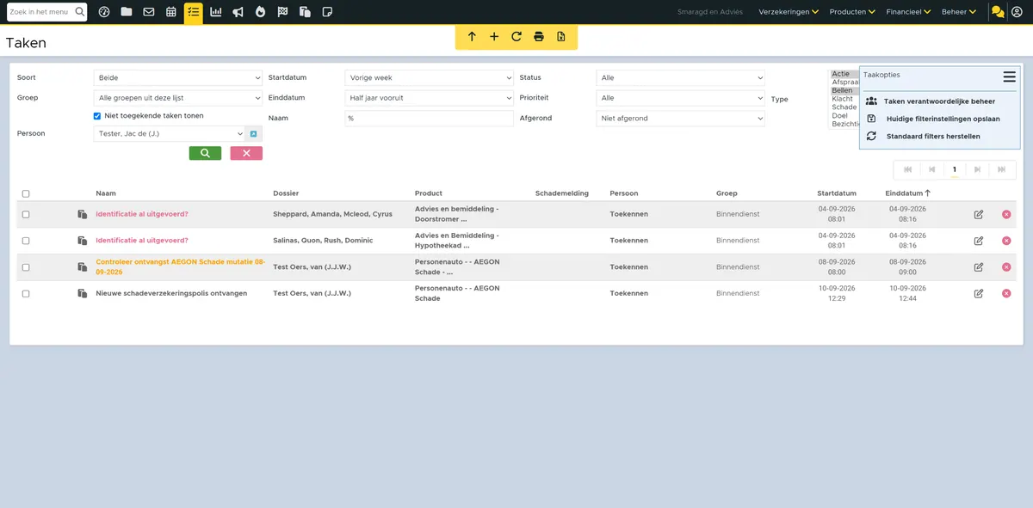
Task: Tick the select-all checkbox in the table header
Action: click(26, 193)
